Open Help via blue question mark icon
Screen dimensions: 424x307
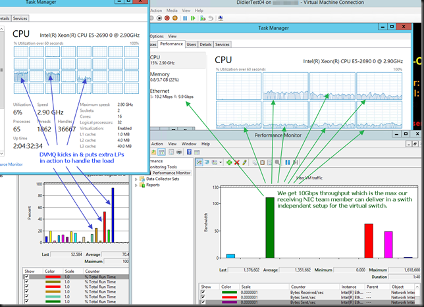click(x=189, y=152)
